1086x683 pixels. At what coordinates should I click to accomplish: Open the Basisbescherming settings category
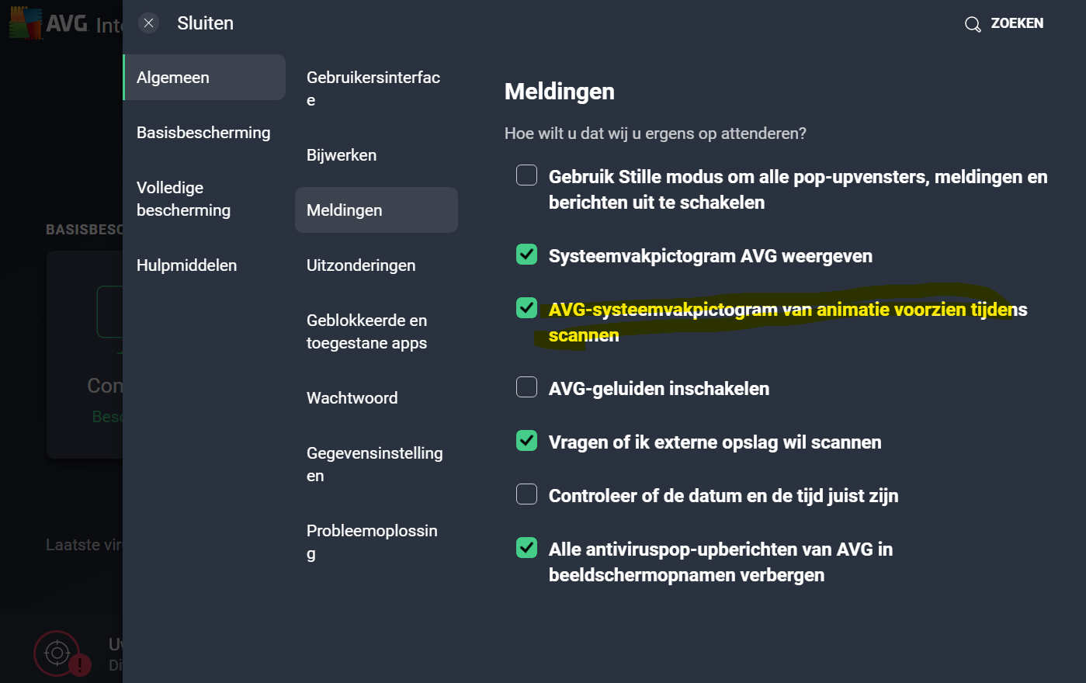pos(203,133)
